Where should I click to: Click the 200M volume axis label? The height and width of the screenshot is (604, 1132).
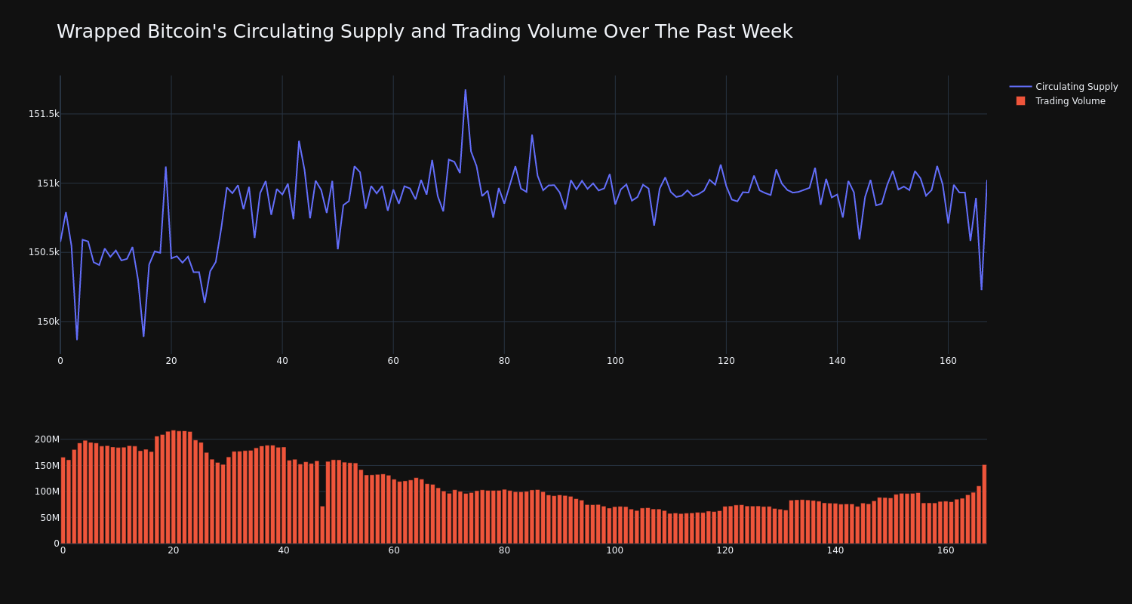47,439
